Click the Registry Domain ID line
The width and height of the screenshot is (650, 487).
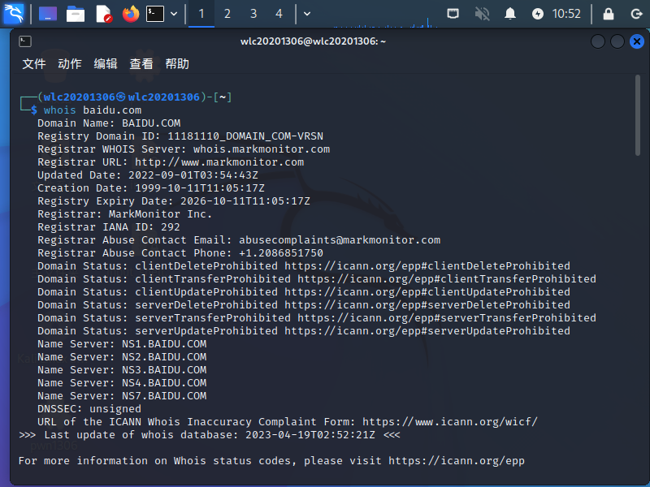pos(180,136)
